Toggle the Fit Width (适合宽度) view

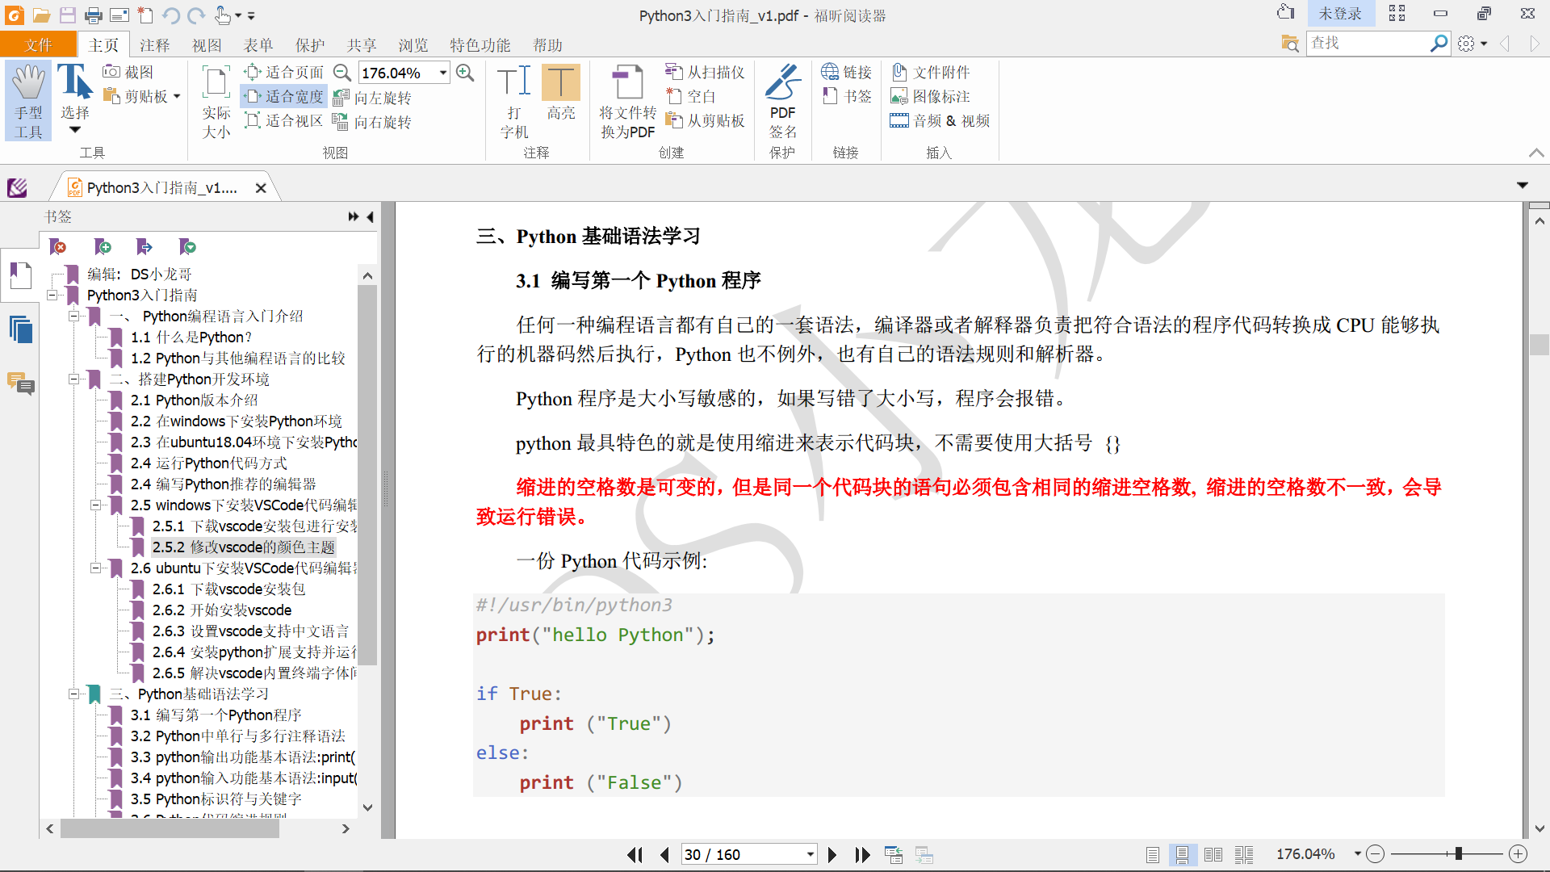point(286,96)
